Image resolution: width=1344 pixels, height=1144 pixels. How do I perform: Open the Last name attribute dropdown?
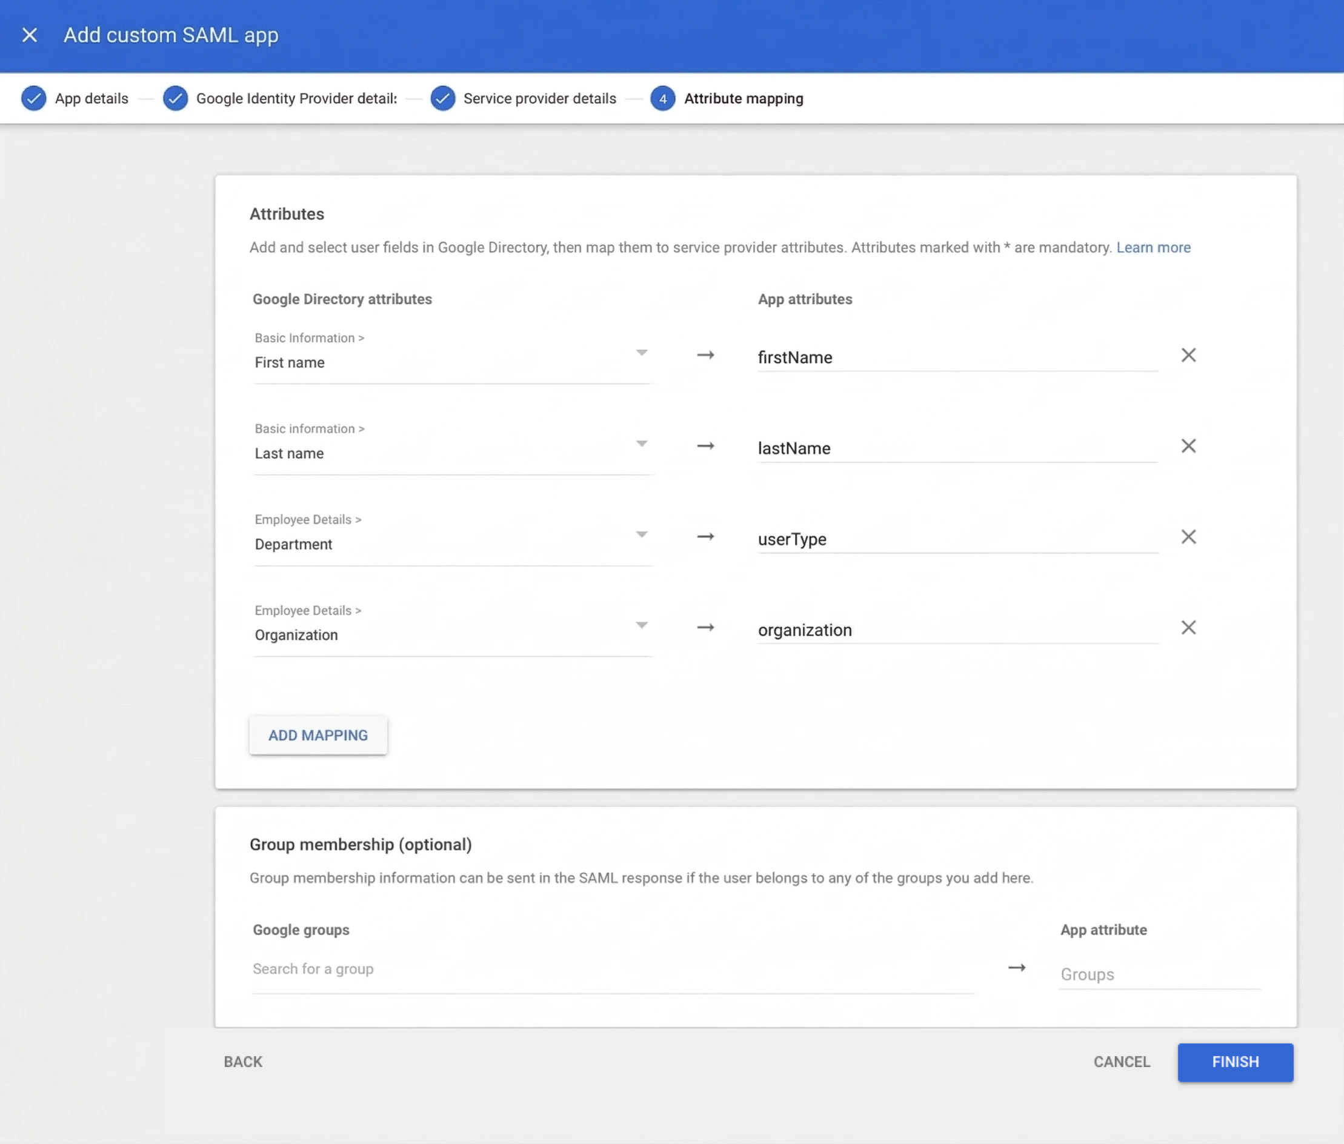point(641,443)
